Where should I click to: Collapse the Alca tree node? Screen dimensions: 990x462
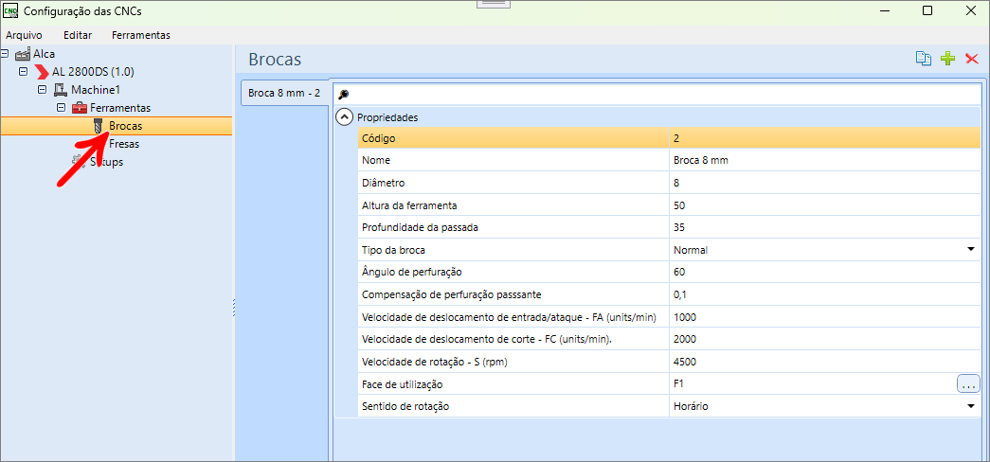coord(5,54)
